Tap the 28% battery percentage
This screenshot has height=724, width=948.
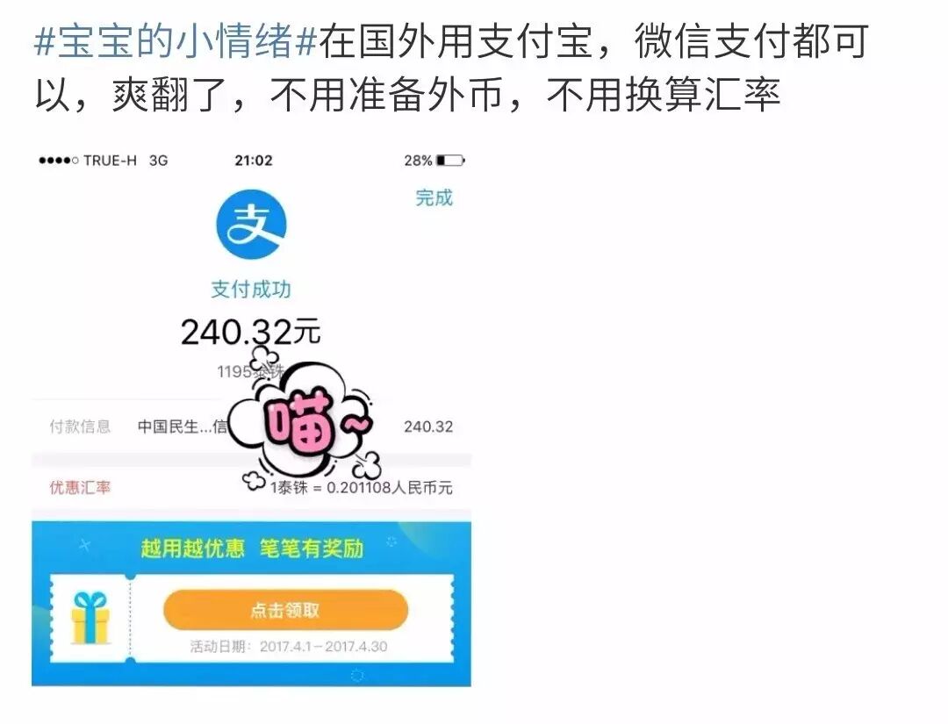click(x=419, y=161)
